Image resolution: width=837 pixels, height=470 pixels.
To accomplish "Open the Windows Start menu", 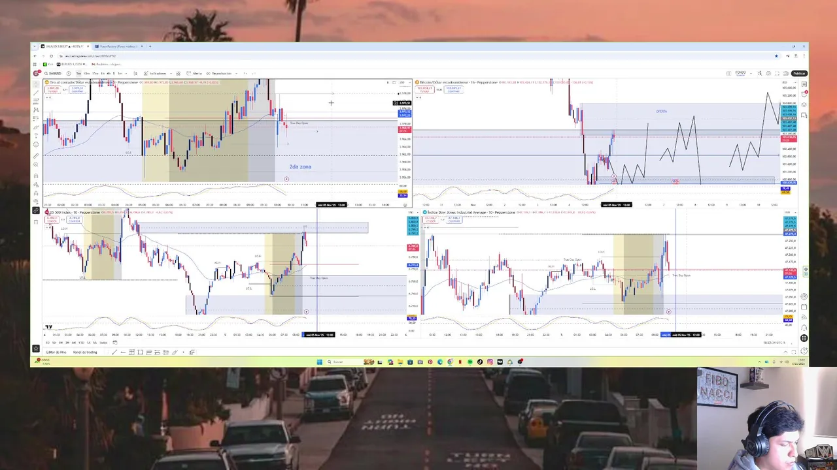I will click(x=319, y=362).
